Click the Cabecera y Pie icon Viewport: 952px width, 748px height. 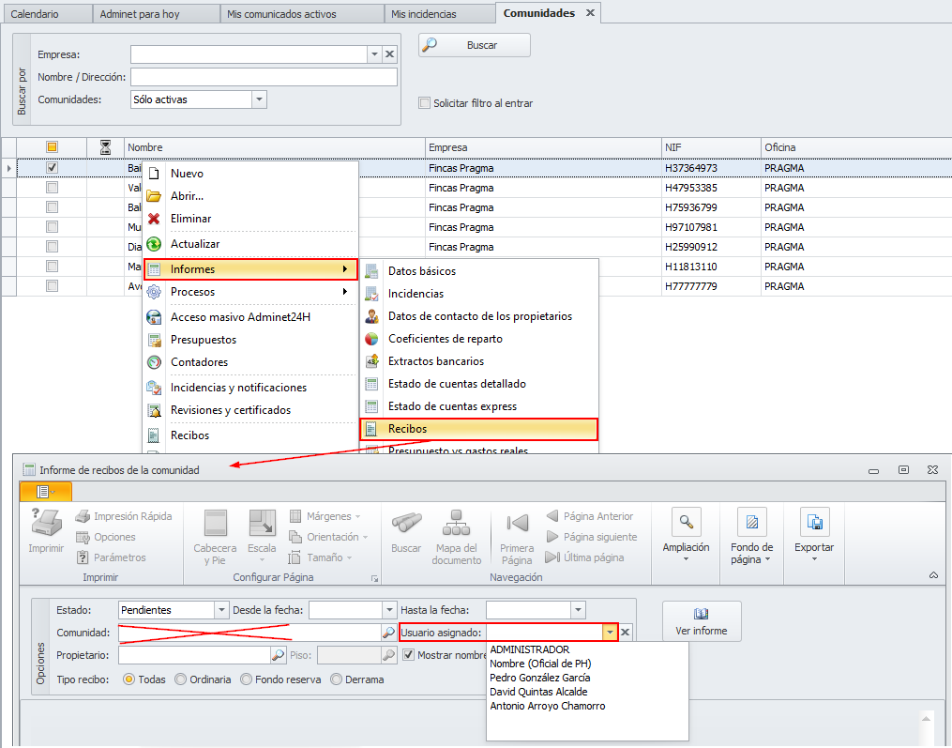(216, 523)
